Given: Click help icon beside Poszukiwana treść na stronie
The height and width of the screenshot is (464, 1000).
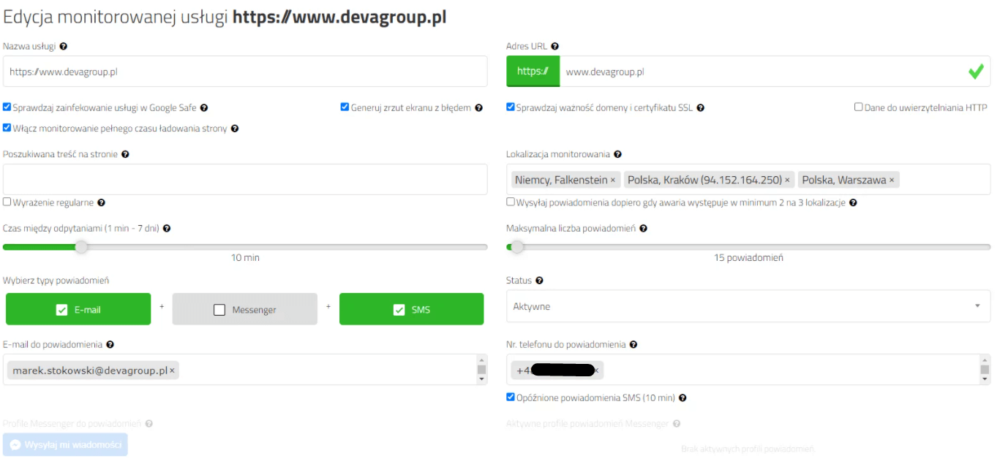Looking at the screenshot, I should pyautogui.click(x=125, y=154).
